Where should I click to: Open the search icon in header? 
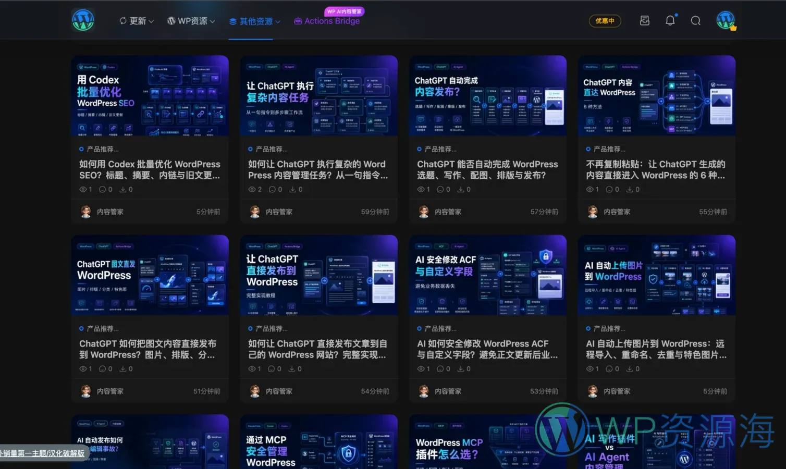pyautogui.click(x=695, y=21)
